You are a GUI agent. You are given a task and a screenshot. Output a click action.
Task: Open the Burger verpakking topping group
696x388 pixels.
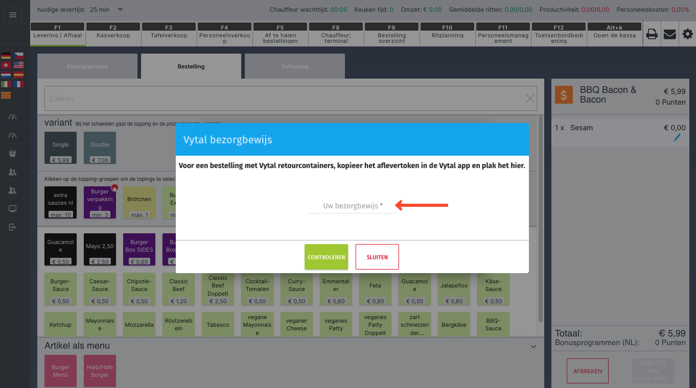click(100, 202)
